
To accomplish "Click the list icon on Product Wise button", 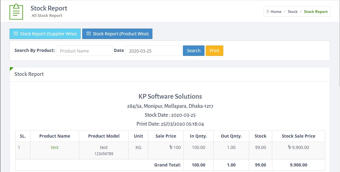I will point(88,33).
